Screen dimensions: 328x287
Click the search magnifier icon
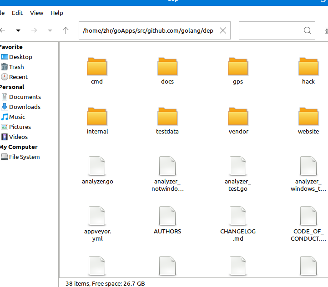pyautogui.click(x=307, y=30)
